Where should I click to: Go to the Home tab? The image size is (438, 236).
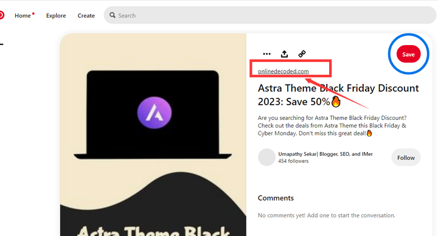click(23, 16)
